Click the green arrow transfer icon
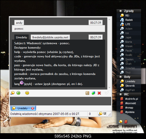Screen dimensions: 146x139 pos(93,93)
